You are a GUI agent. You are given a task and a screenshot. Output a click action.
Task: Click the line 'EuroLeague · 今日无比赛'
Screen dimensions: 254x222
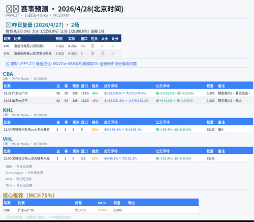coord(24,173)
